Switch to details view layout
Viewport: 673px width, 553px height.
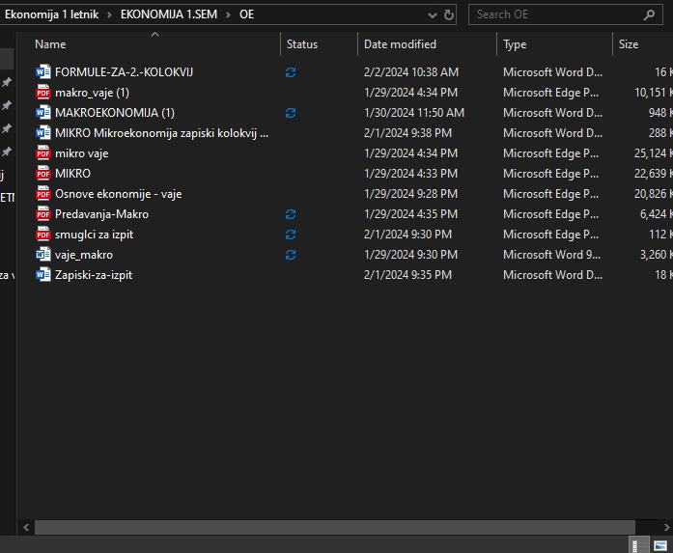pyautogui.click(x=640, y=545)
